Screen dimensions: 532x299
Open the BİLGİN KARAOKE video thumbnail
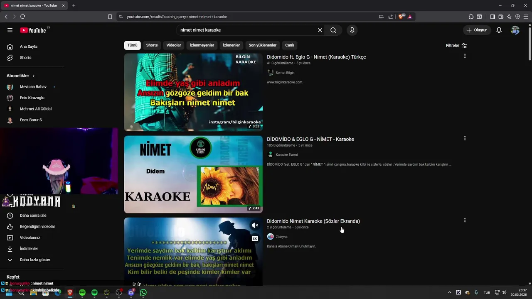coord(193,92)
